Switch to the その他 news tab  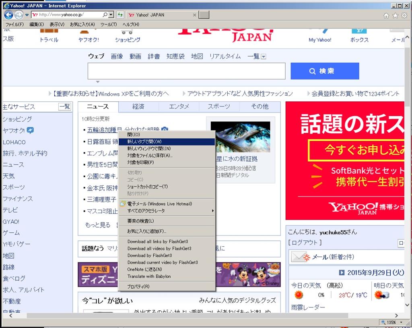pyautogui.click(x=260, y=107)
